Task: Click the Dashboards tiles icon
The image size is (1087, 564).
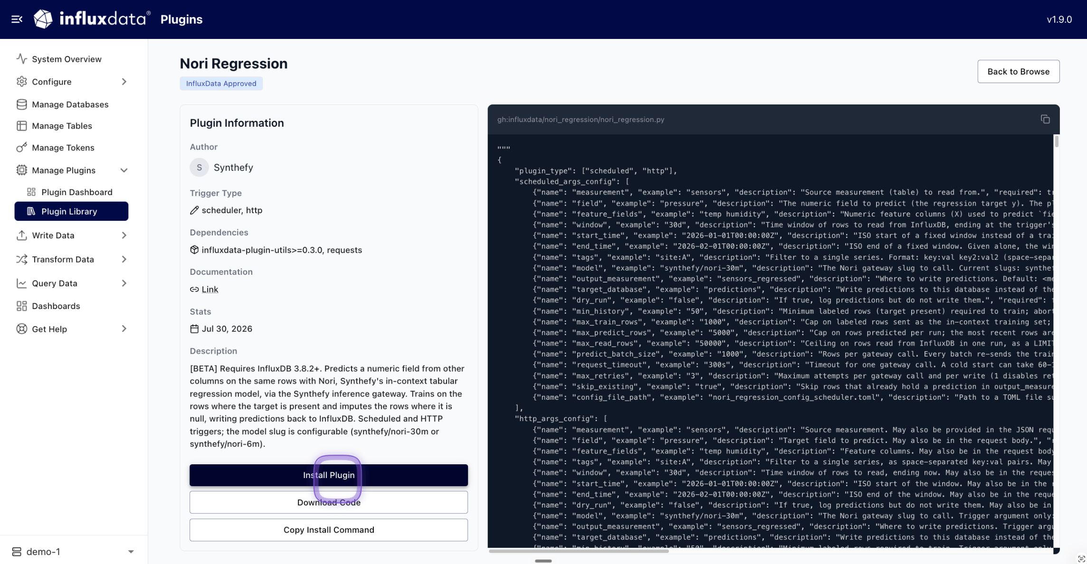Action: pos(21,306)
